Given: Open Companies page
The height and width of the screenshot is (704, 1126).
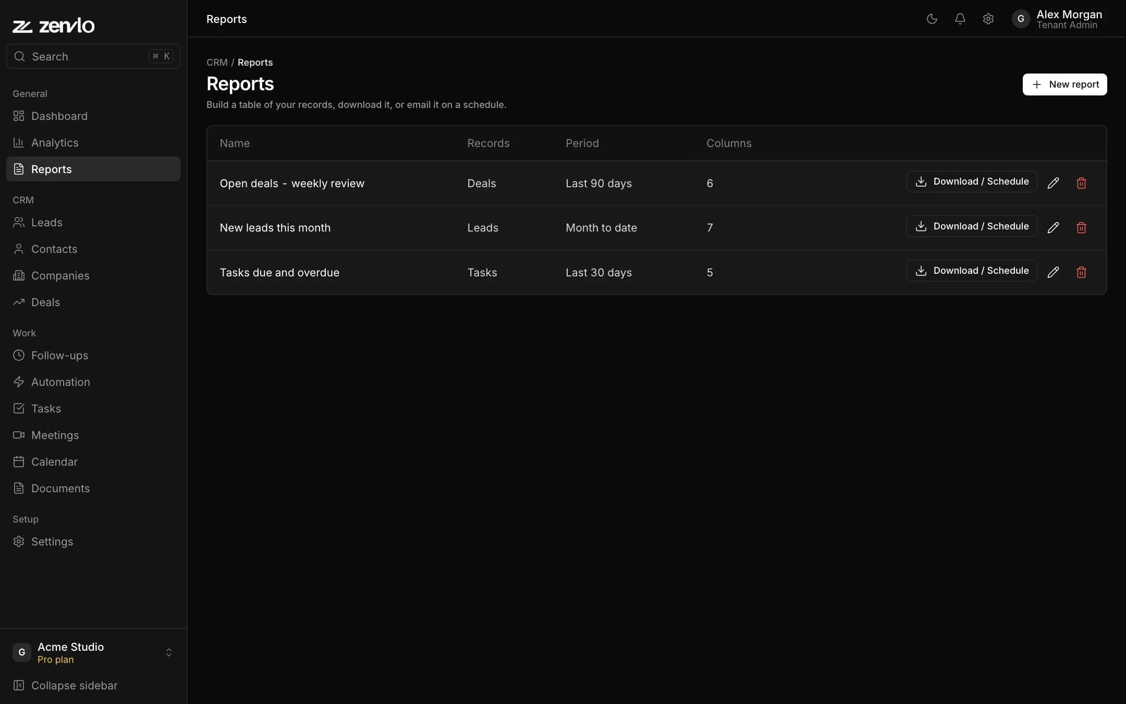Looking at the screenshot, I should point(93,275).
